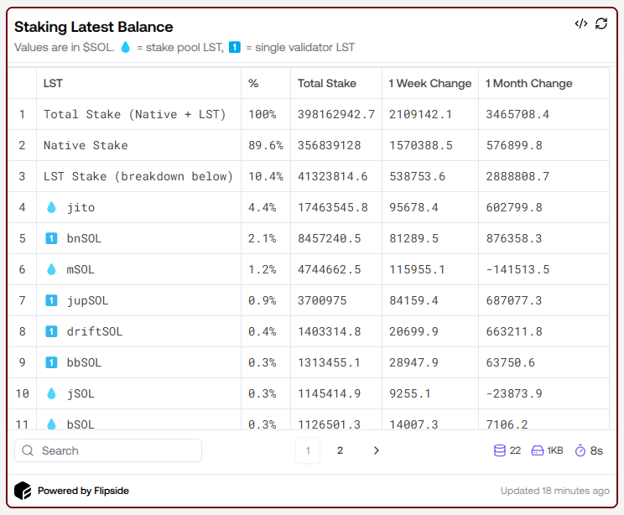The image size is (624, 515).
Task: Click the Flipside logo icon
Action: (23, 491)
